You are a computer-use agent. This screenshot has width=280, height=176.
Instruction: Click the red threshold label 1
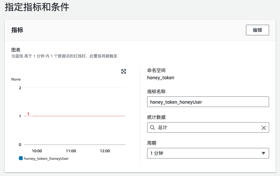pos(28,114)
